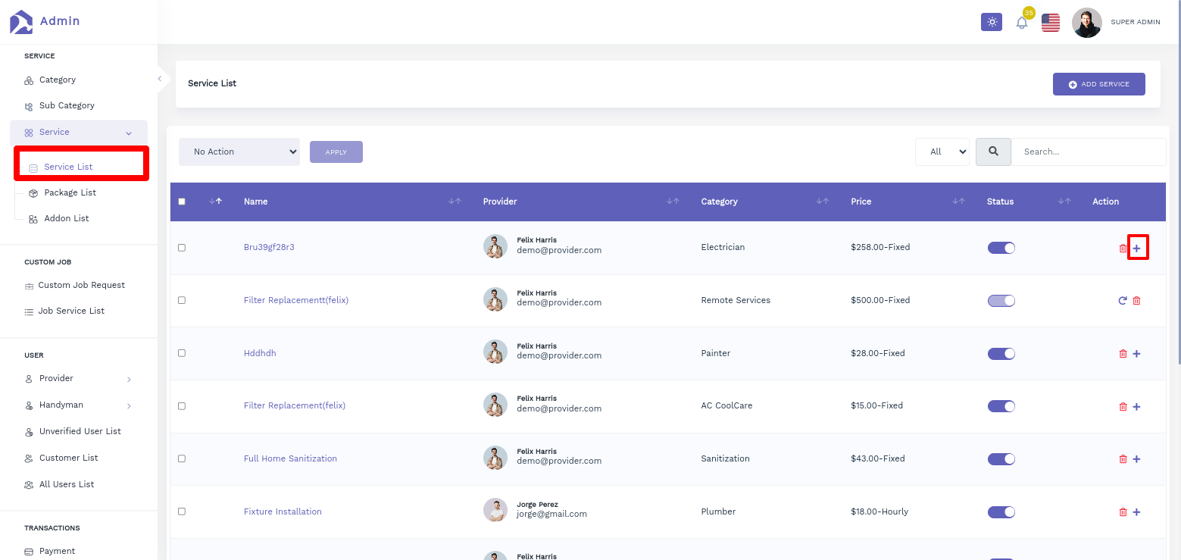The image size is (1181, 560).
Task: Check the Fixture Installation row checkbox
Action: 182,512
